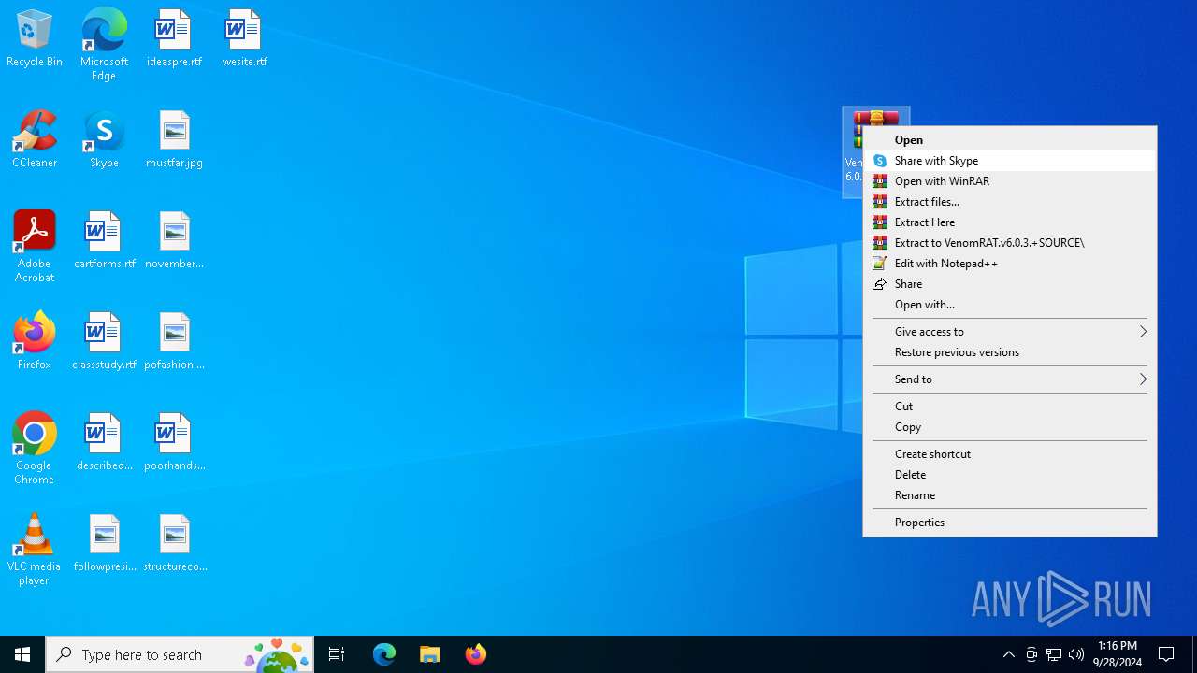Open the Windows Start menu

click(x=22, y=654)
